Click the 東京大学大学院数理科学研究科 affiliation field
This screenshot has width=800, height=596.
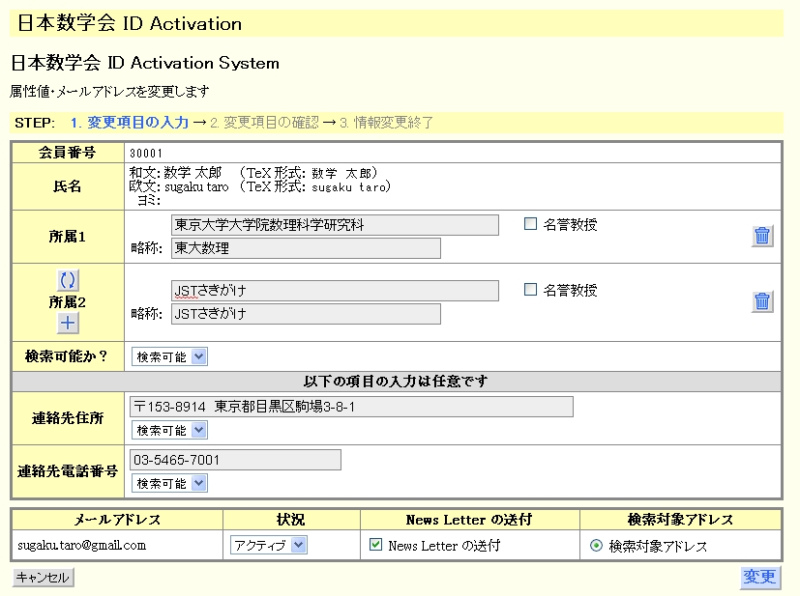tap(334, 225)
